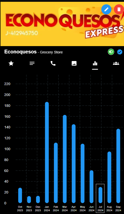The height and width of the screenshot is (214, 124).
Task: Select the Mar 2024 bar
Action: coord(65,159)
